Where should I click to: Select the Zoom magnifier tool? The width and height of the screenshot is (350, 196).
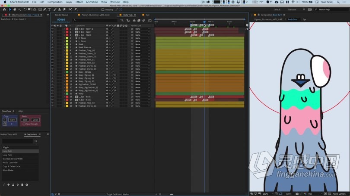point(19,9)
